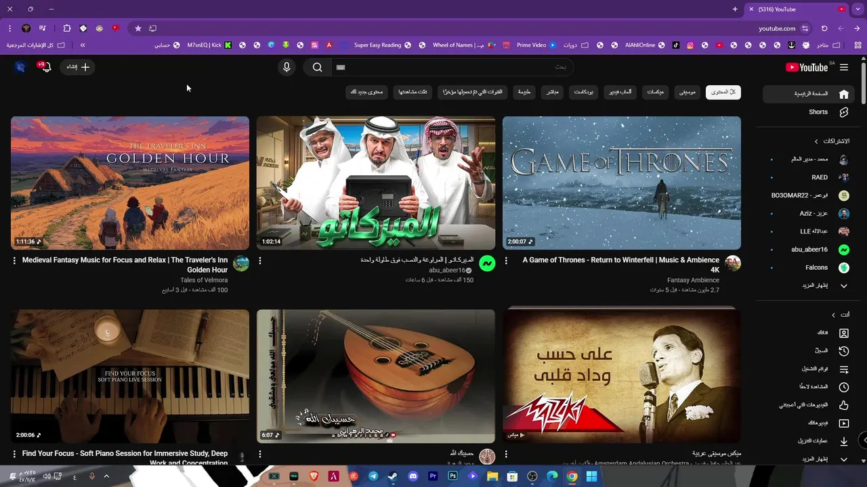Open options for the abu_abeer16 video

pyautogui.click(x=260, y=260)
